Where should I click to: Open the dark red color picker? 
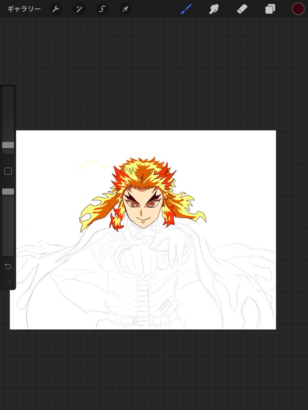coord(298,9)
